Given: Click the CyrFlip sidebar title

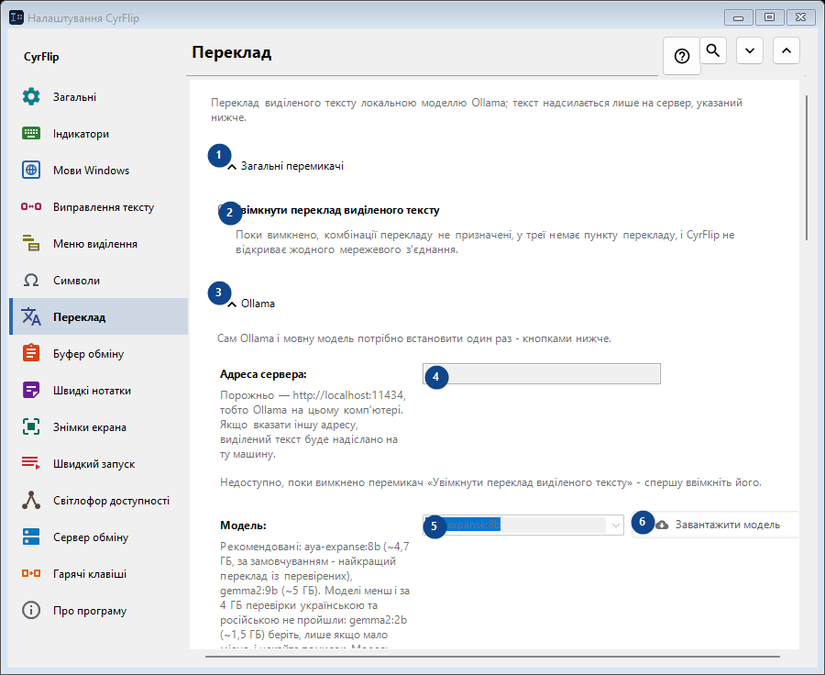Looking at the screenshot, I should click(x=41, y=56).
